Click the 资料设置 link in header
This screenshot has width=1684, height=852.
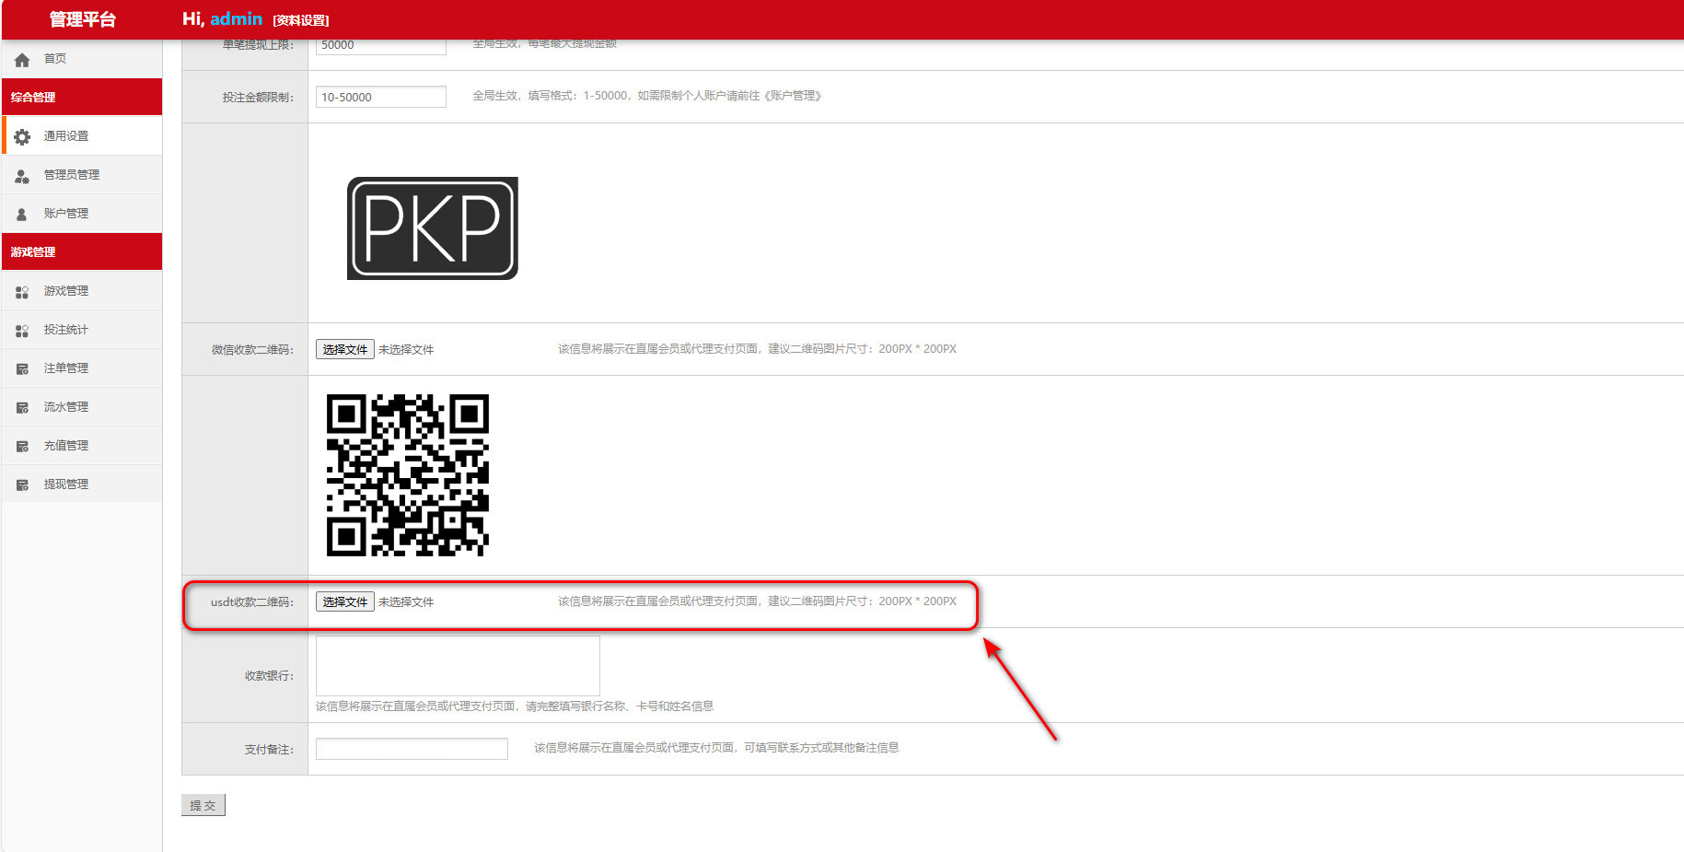[301, 20]
